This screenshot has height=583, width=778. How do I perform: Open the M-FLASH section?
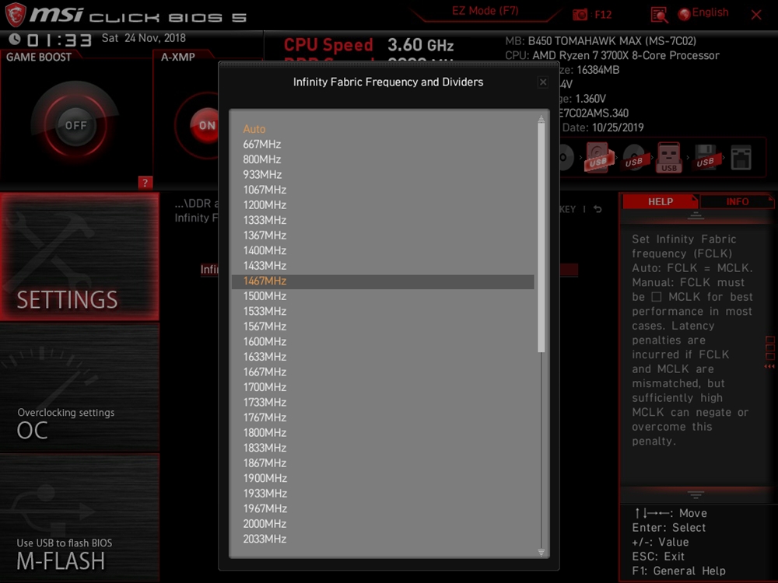pos(79,518)
